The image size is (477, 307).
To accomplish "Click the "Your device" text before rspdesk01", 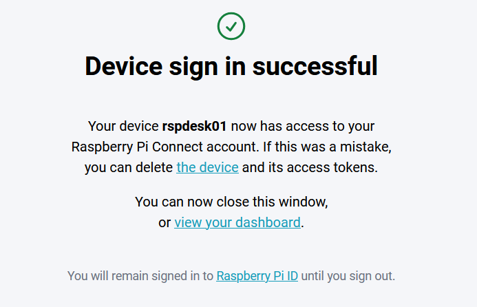I will [x=123, y=127].
